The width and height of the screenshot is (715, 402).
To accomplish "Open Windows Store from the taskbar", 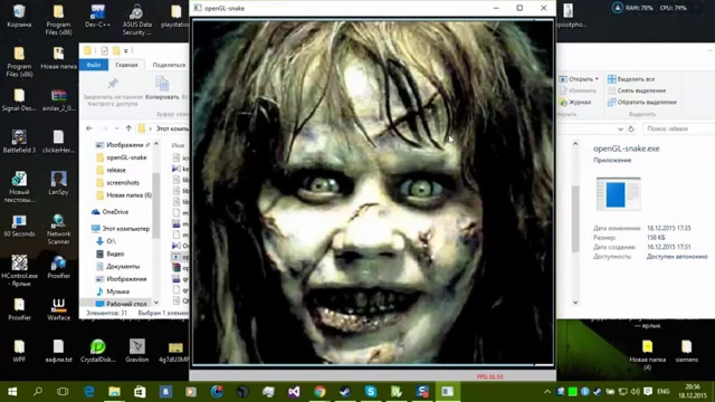I will 140,391.
